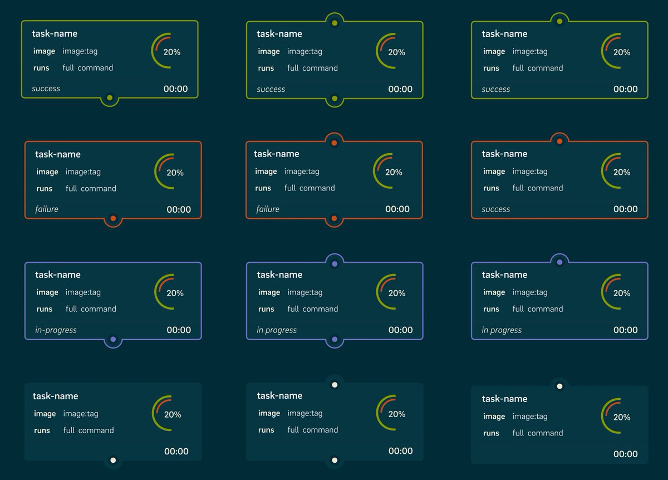This screenshot has height=480, width=668.
Task: Click top port of purple two-port card
Action: pos(335,263)
